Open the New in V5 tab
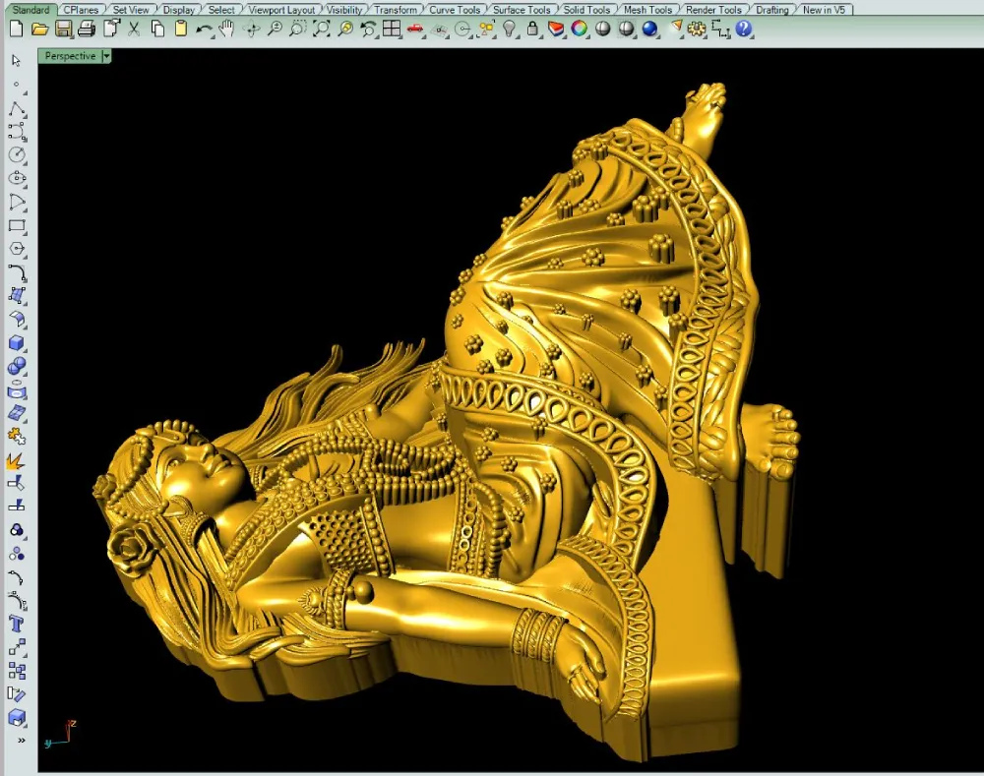The width and height of the screenshot is (984, 776). [x=824, y=10]
